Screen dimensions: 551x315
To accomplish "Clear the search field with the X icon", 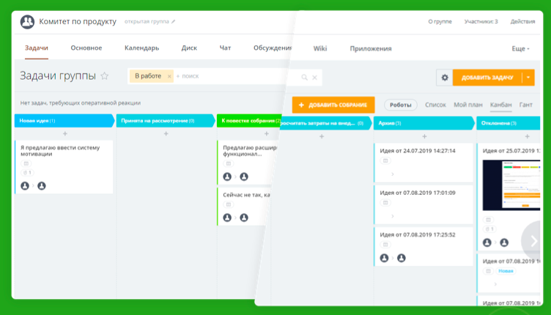I will (x=315, y=77).
